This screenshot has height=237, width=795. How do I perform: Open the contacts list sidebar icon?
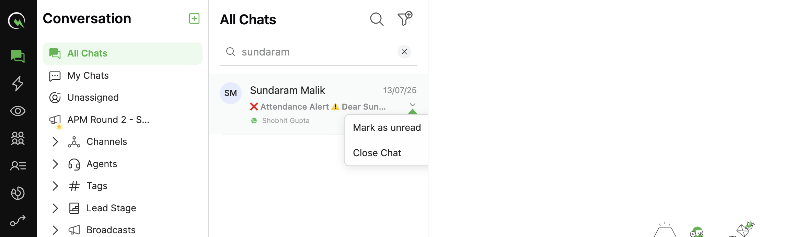point(18,166)
